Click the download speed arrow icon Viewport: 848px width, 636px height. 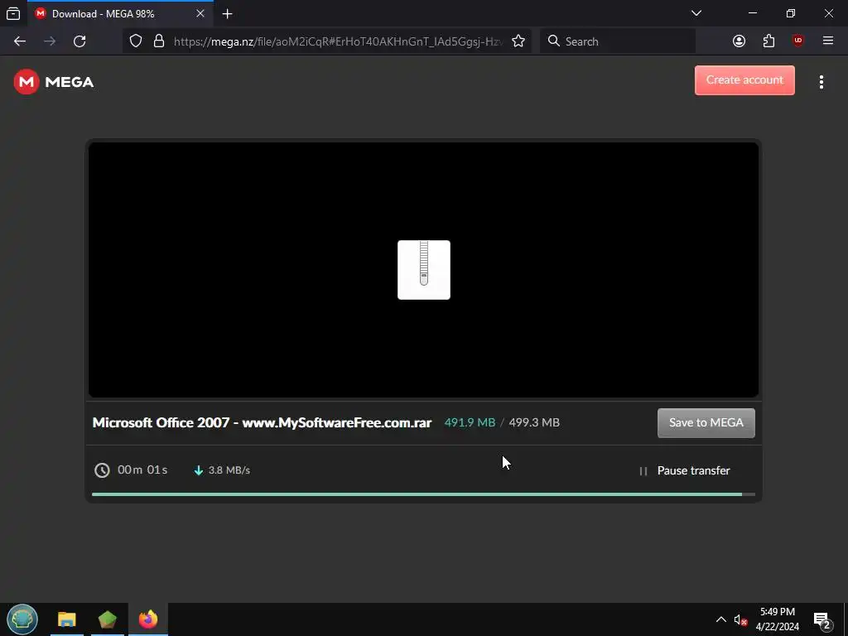[199, 470]
